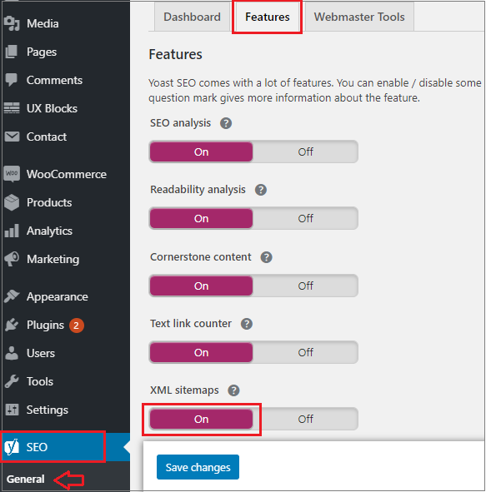This screenshot has width=486, height=492.
Task: Switch Readability analysis to Off
Action: pyautogui.click(x=305, y=218)
